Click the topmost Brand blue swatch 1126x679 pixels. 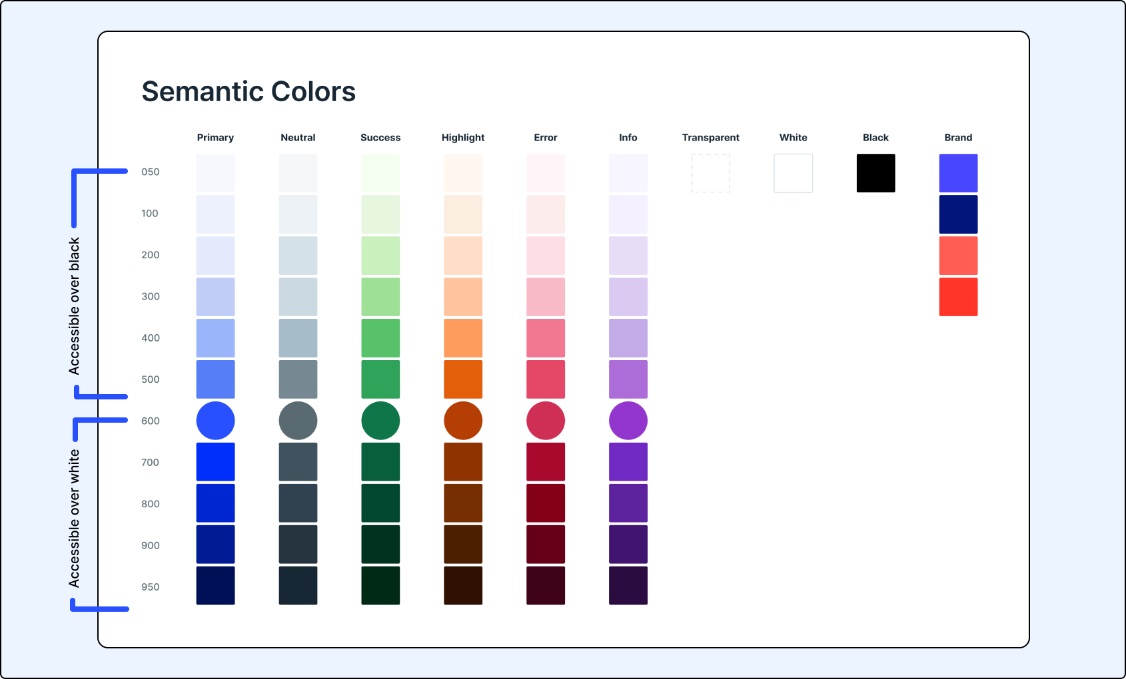tap(958, 173)
